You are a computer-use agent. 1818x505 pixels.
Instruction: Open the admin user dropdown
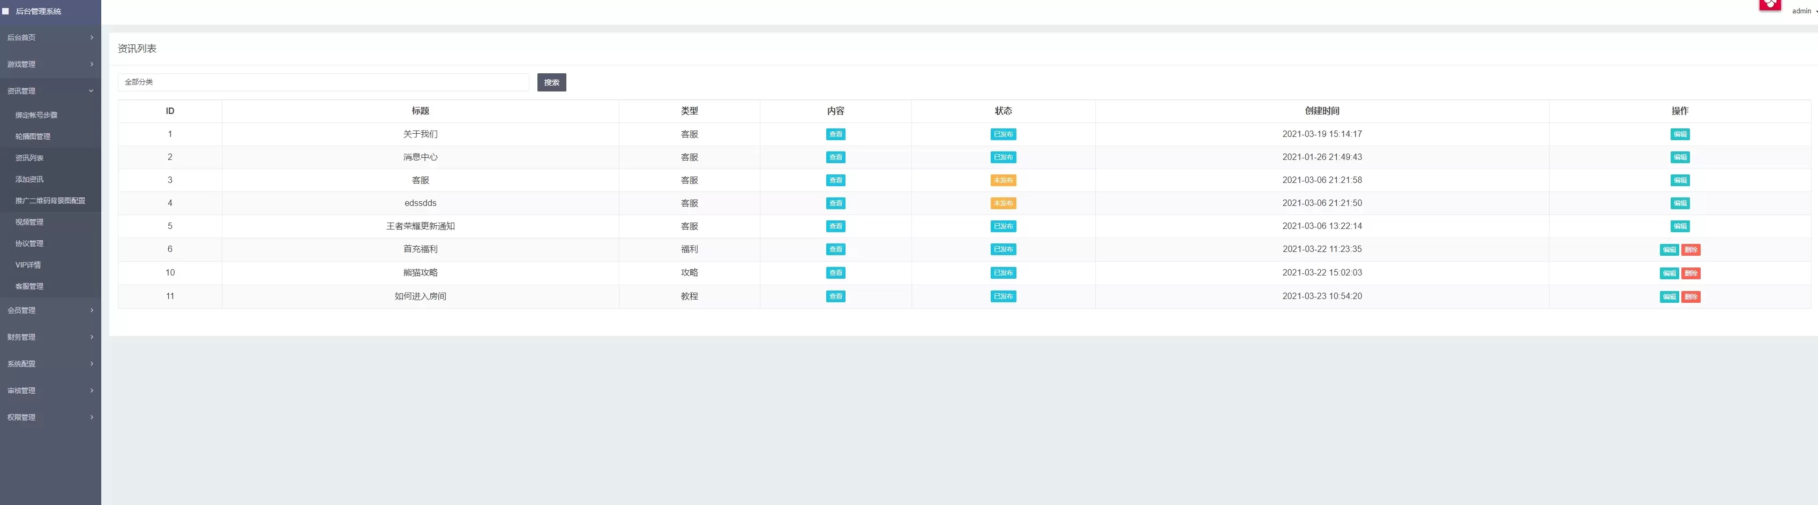coord(1802,11)
